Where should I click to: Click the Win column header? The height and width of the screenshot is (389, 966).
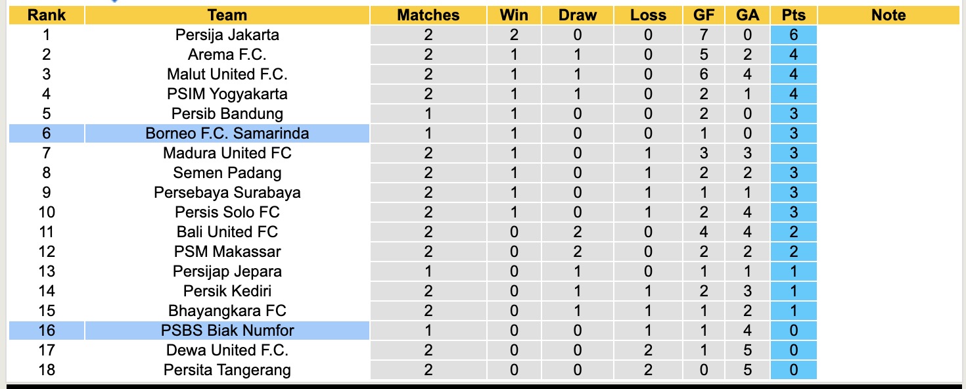pos(514,15)
